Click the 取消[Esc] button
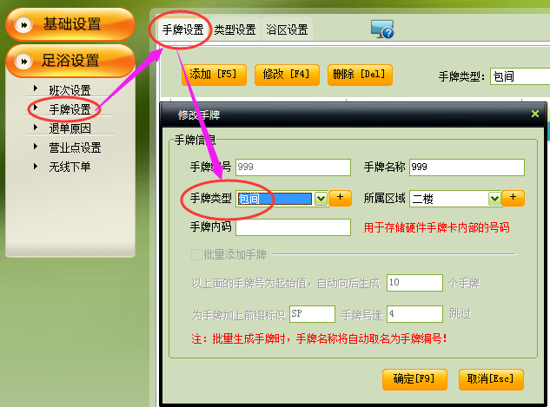 [491, 379]
